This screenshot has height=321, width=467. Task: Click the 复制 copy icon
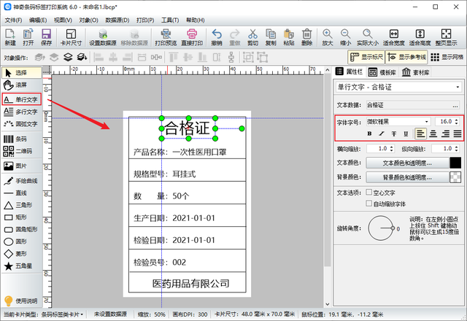271,37
